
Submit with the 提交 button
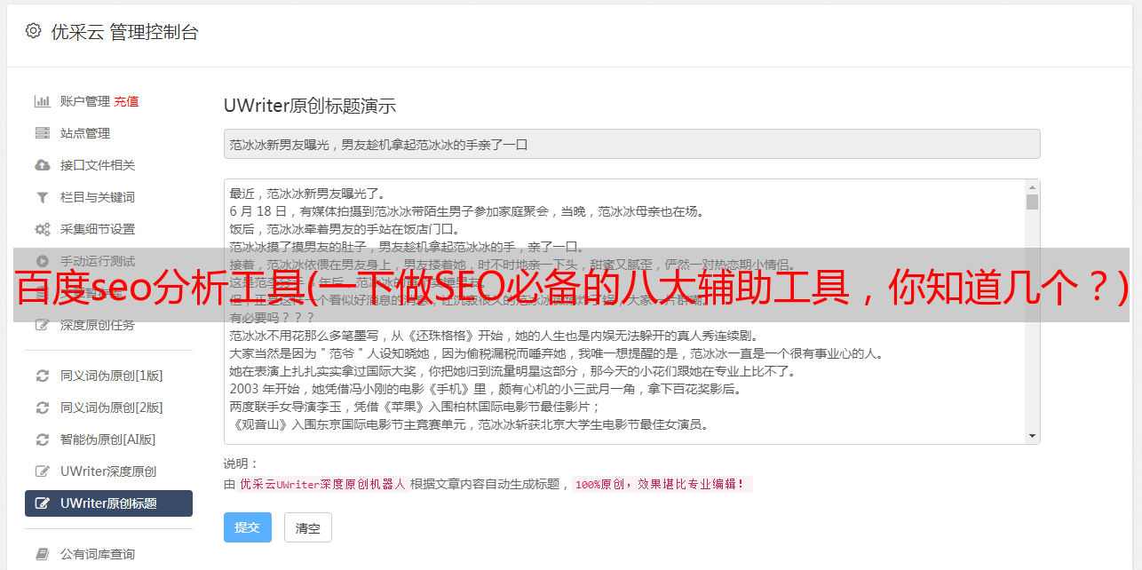(248, 527)
